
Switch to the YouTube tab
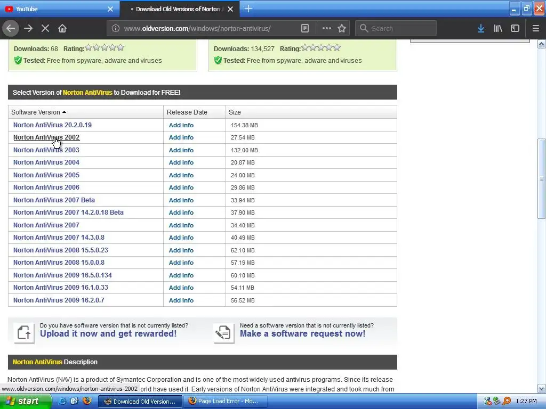point(59,9)
